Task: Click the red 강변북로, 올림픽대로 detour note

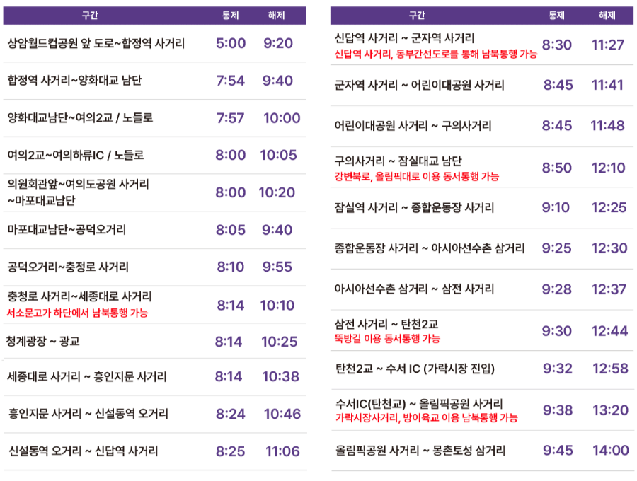Action: (x=416, y=177)
